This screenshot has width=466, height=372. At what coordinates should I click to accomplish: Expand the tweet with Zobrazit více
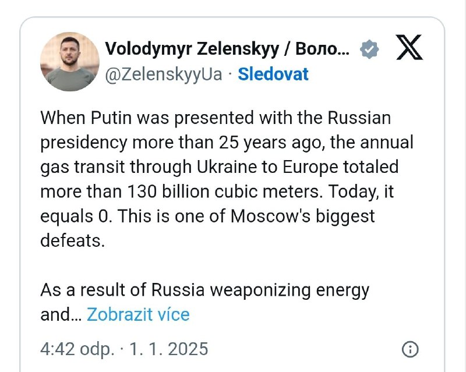138,315
